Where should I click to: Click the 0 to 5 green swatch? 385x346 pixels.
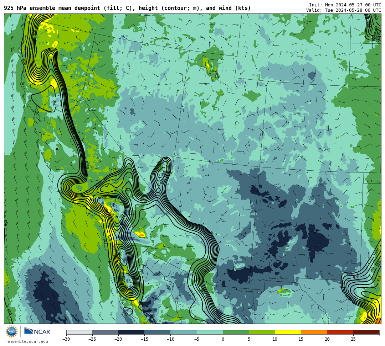[236, 332]
